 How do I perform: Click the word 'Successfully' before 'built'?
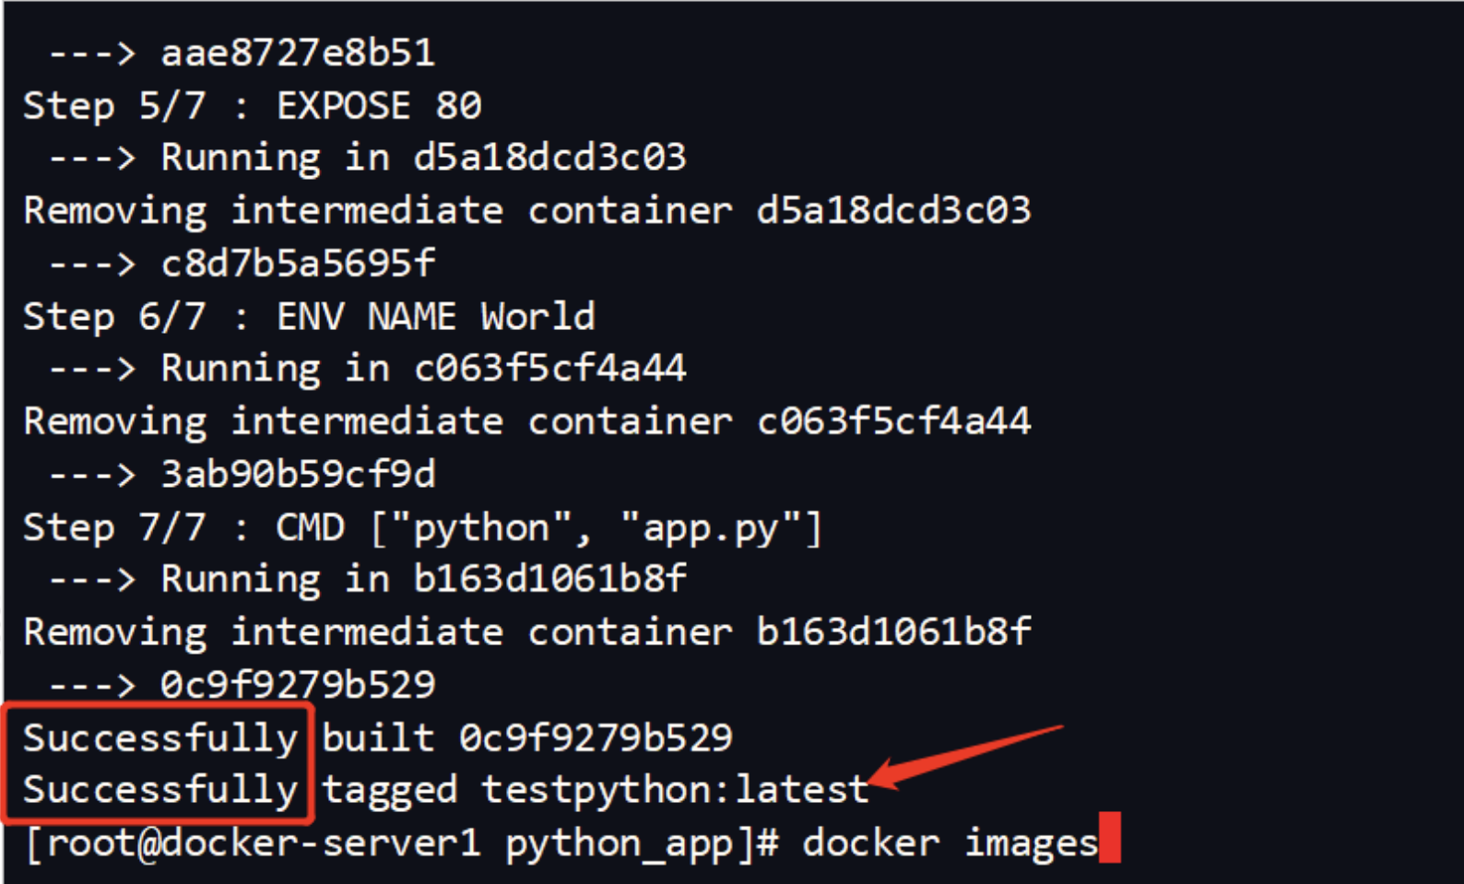point(160,737)
